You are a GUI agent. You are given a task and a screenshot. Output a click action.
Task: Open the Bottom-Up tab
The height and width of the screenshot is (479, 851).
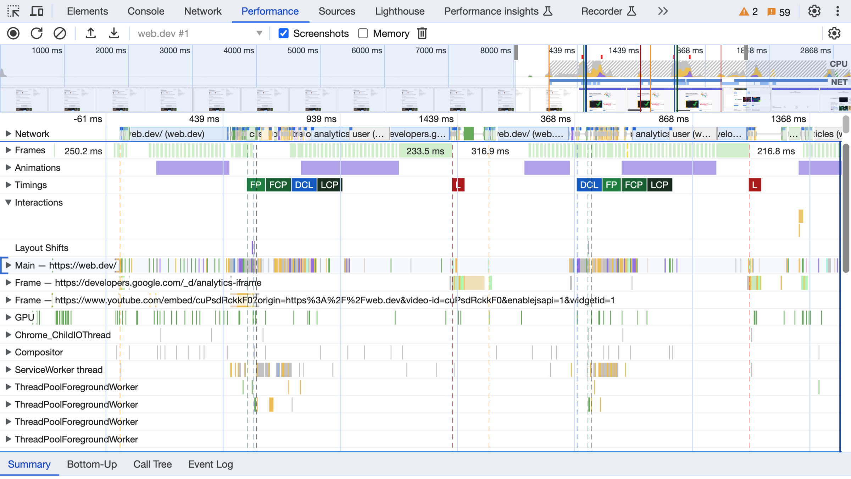(92, 464)
